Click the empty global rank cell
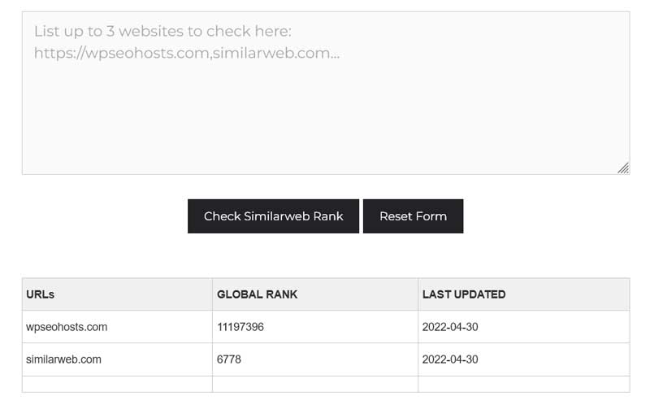650x405 pixels. (315, 384)
